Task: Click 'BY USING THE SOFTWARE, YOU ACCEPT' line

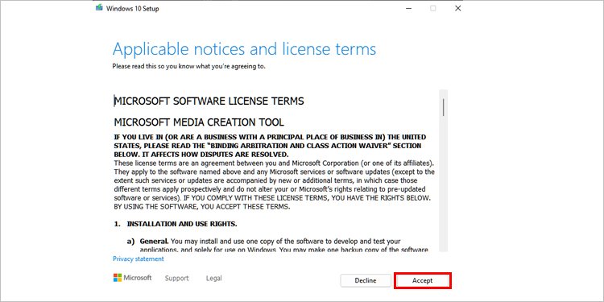Action: point(201,206)
